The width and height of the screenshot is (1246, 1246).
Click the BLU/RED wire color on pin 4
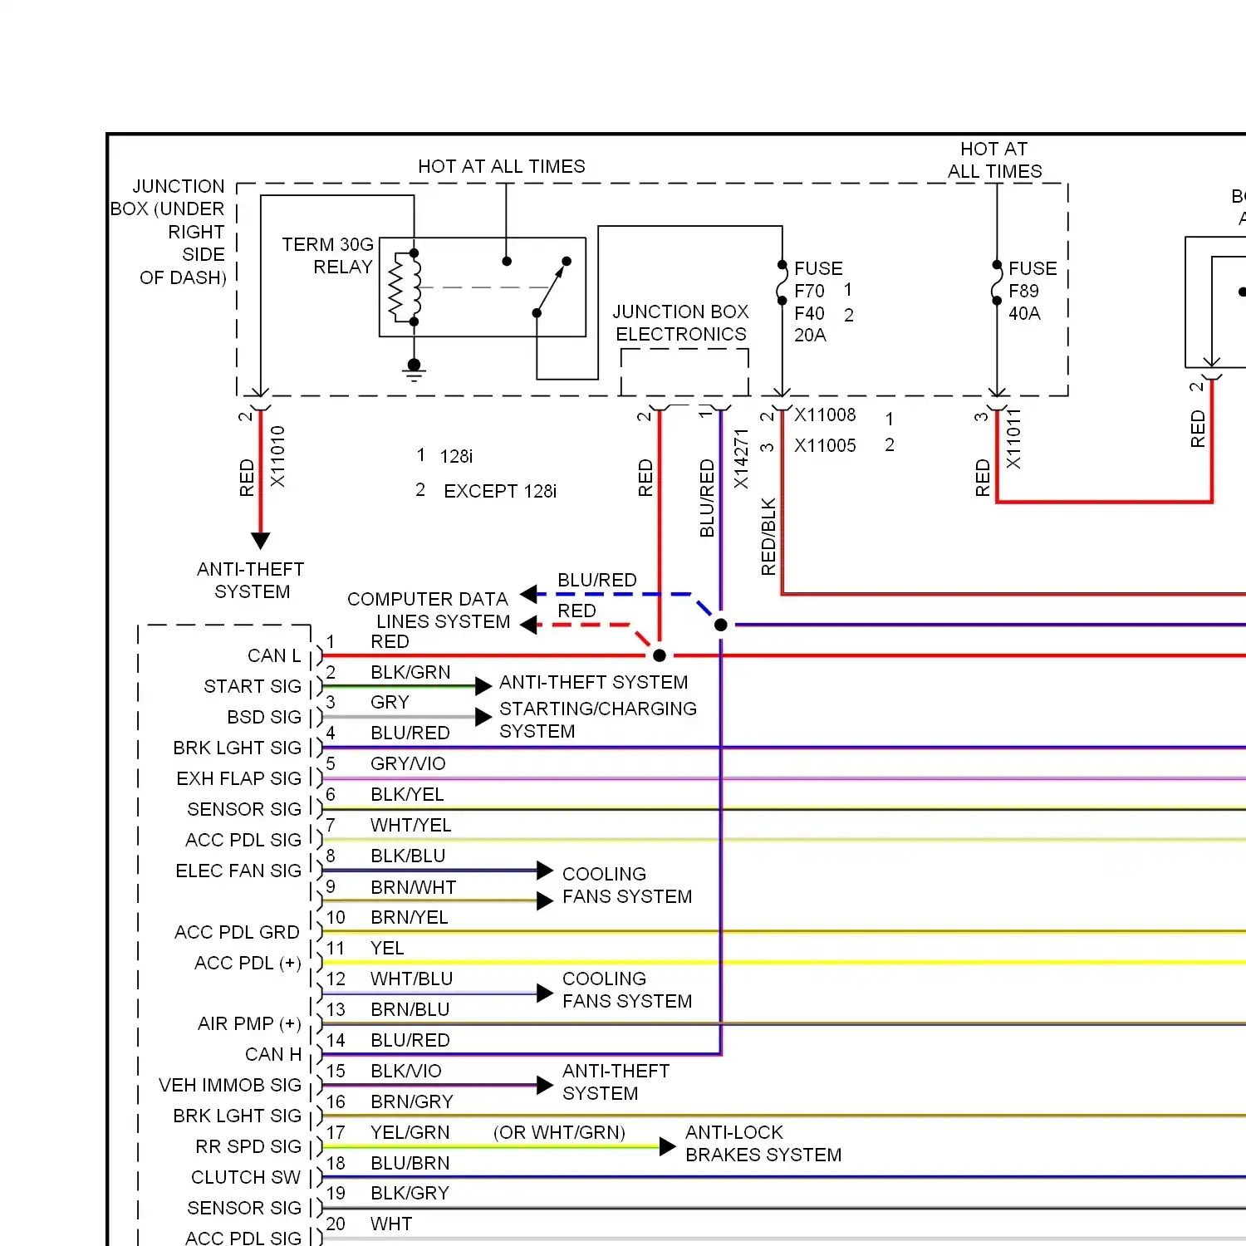pyautogui.click(x=410, y=733)
